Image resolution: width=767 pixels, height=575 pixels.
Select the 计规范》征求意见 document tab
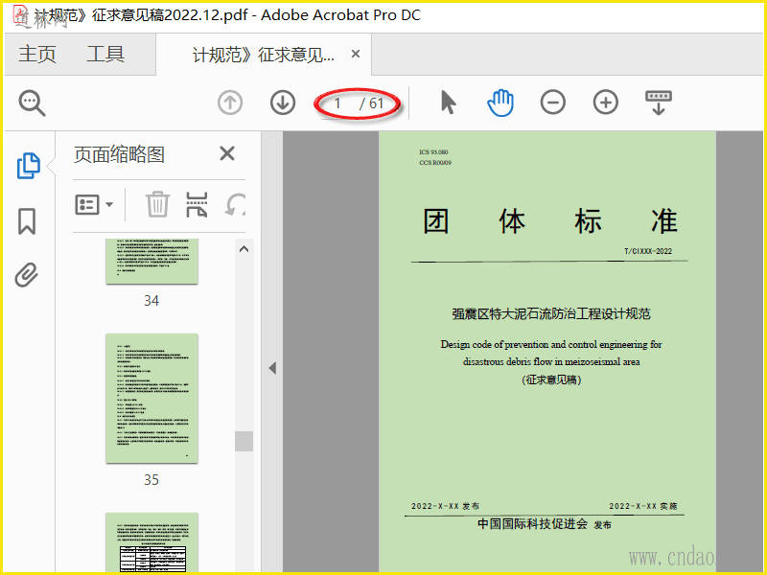click(x=263, y=55)
